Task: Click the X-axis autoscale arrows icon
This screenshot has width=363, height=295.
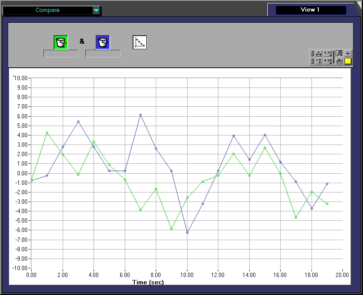Action: pos(319,54)
